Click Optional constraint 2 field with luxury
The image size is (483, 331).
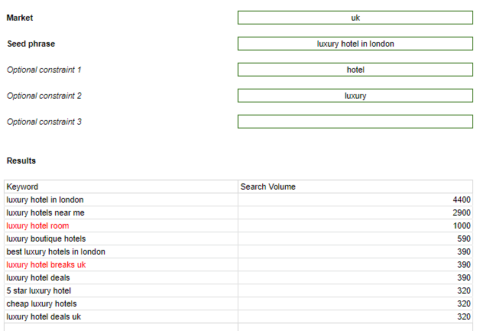[x=355, y=96]
